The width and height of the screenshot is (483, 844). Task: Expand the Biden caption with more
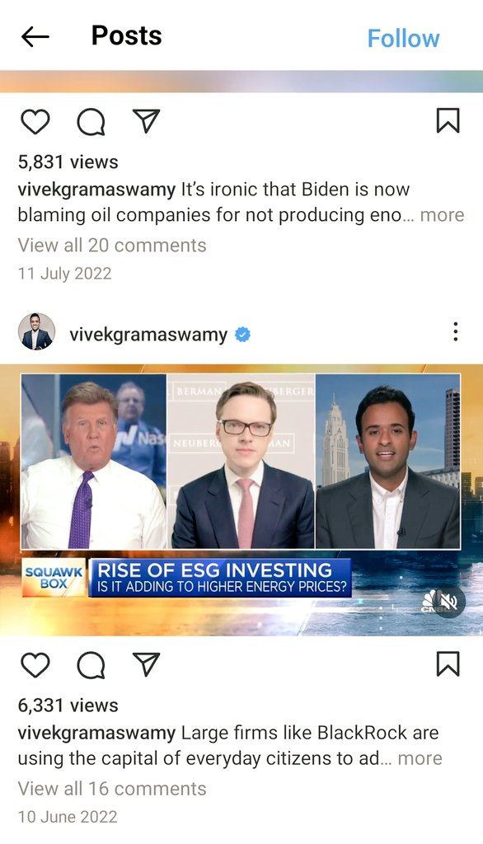pyautogui.click(x=442, y=215)
